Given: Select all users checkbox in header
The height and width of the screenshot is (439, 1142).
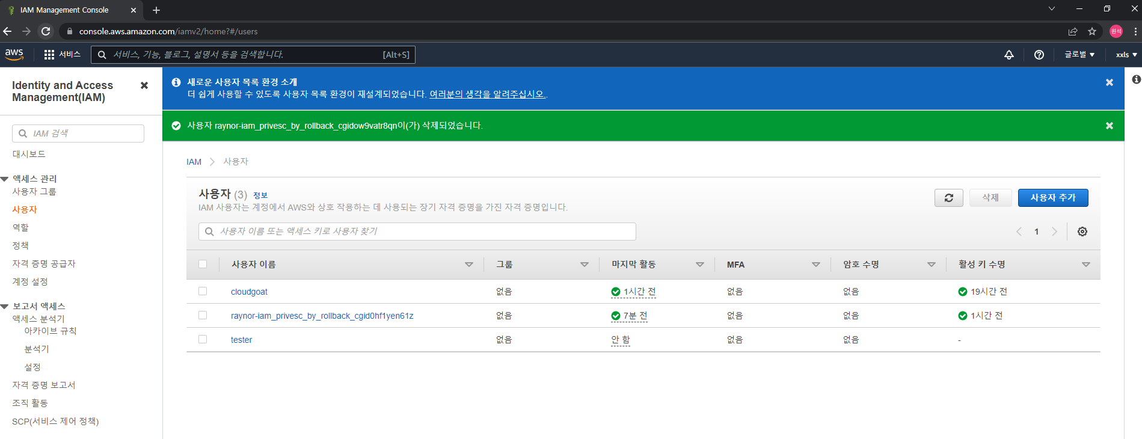Looking at the screenshot, I should (x=203, y=264).
